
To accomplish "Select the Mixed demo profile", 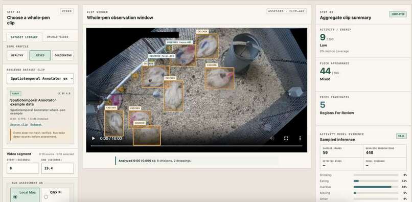I will 40,56.
